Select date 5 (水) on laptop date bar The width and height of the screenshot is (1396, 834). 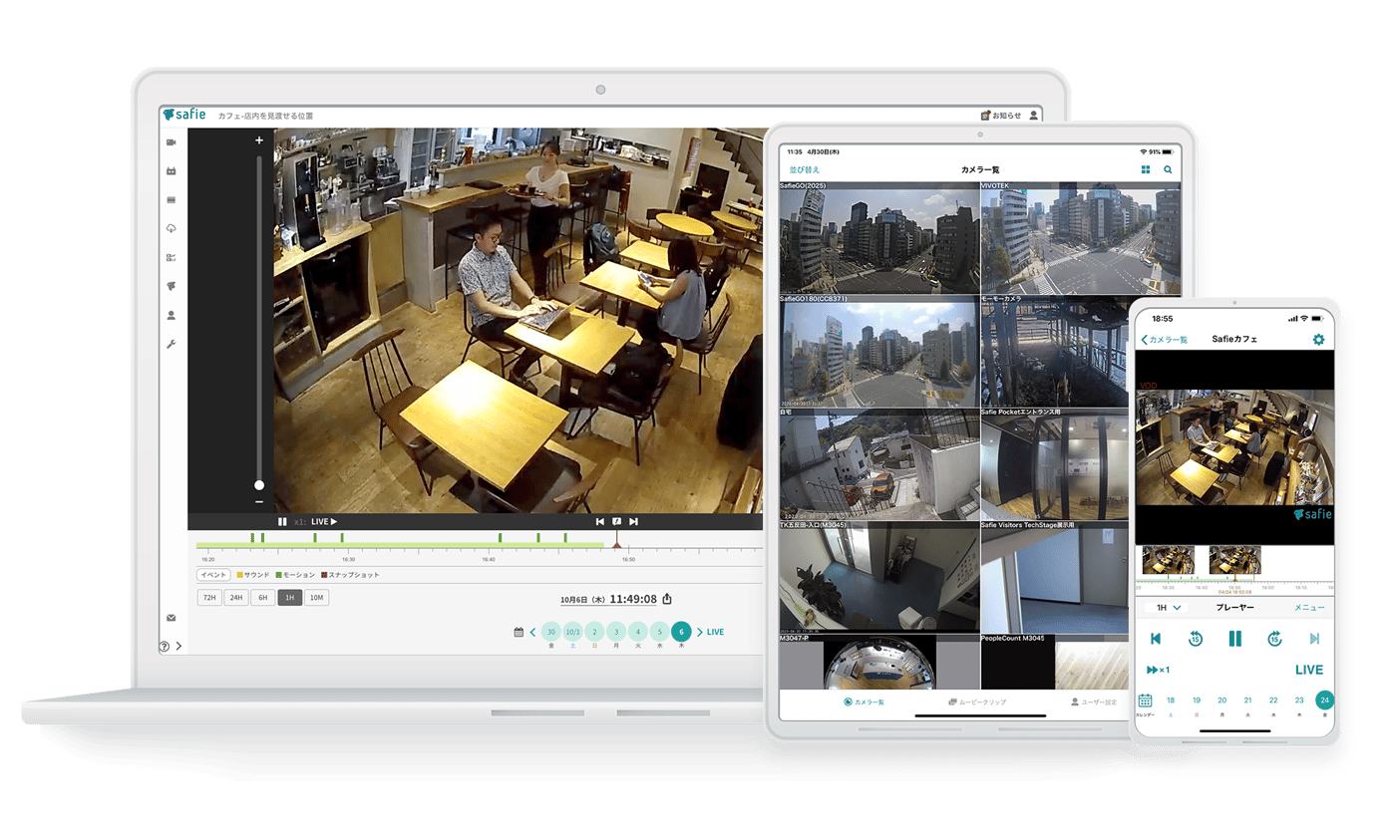[659, 632]
